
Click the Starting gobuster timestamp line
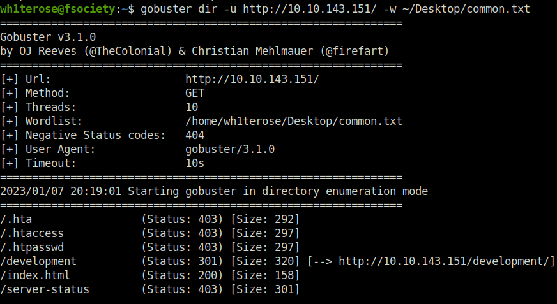click(x=214, y=191)
